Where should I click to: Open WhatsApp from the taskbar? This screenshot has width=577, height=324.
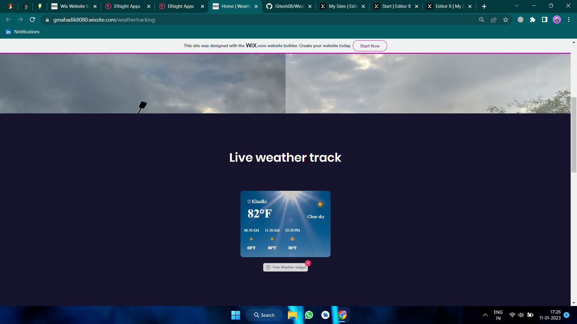coord(309,315)
